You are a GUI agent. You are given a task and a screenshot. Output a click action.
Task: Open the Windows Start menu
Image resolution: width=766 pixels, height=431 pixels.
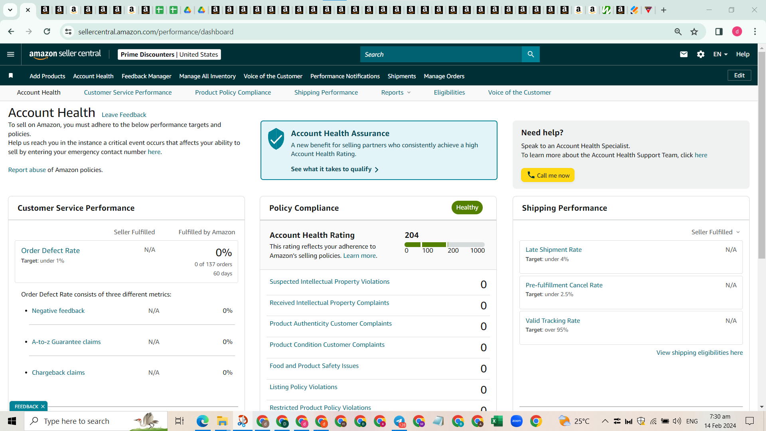pyautogui.click(x=12, y=421)
